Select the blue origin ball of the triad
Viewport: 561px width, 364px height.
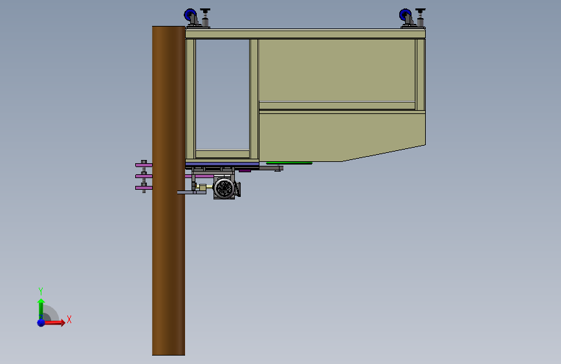pos(41,323)
